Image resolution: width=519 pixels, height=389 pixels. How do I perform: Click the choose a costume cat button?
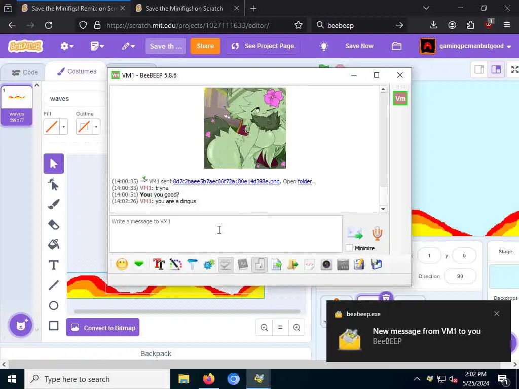pos(21,325)
